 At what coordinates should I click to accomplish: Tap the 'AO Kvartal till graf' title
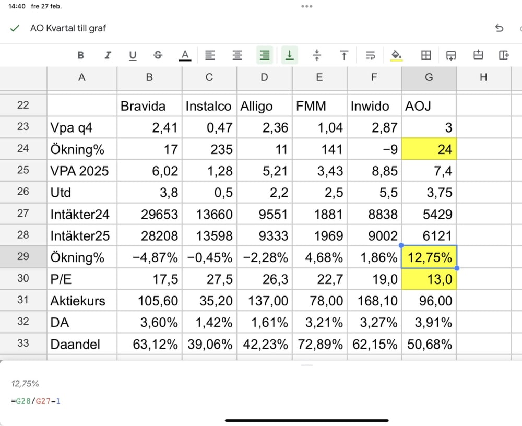tap(68, 28)
